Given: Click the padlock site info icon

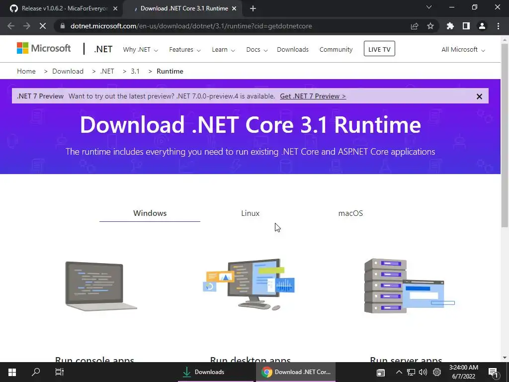Looking at the screenshot, I should click(x=63, y=26).
